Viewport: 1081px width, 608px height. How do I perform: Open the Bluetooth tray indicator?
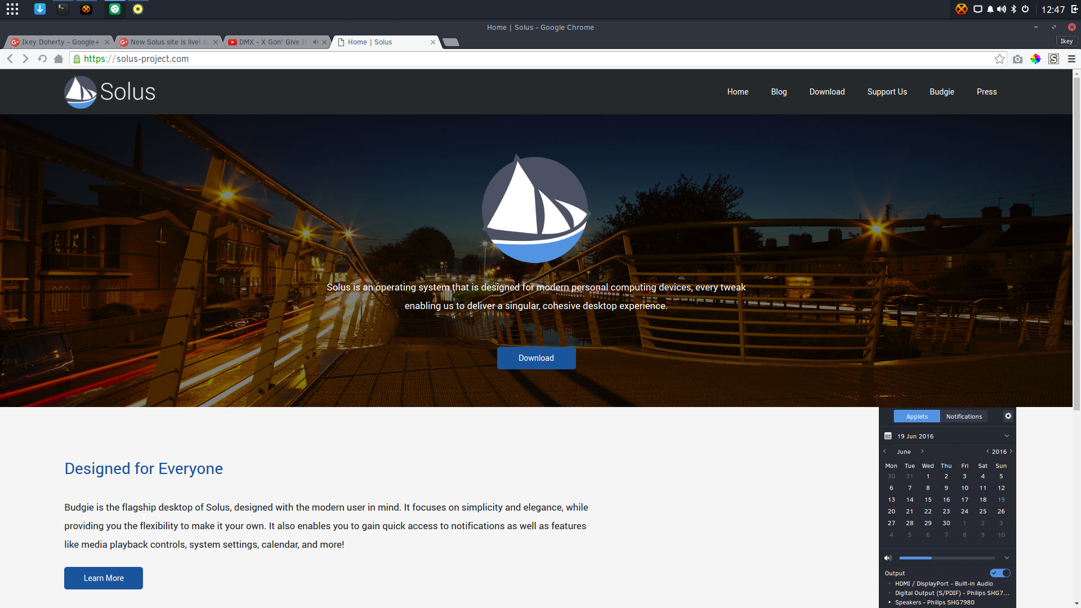[x=1014, y=9]
